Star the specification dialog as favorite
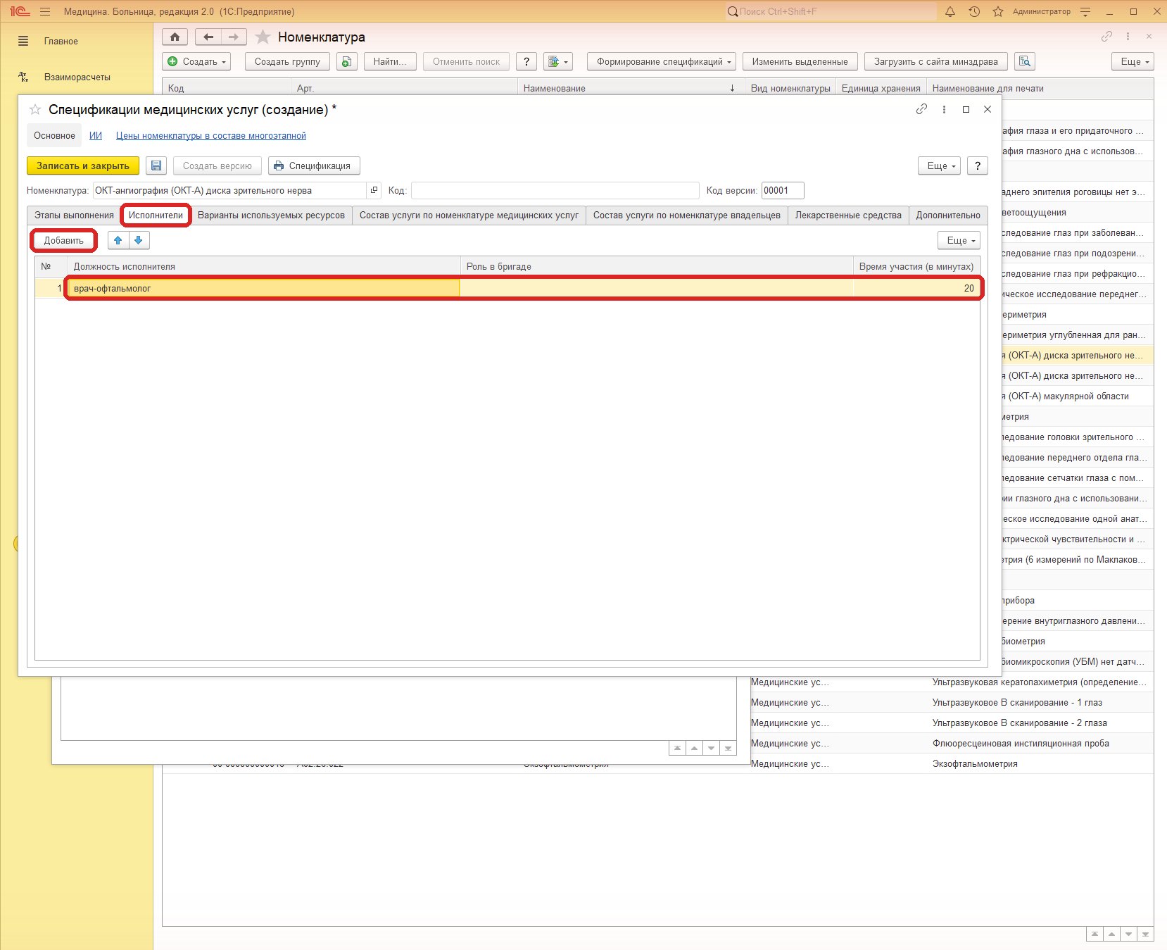The width and height of the screenshot is (1167, 950). pyautogui.click(x=35, y=110)
